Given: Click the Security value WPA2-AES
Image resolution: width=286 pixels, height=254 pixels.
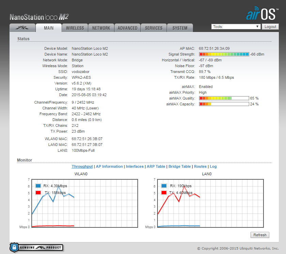Looking at the screenshot, I should 81,77.
